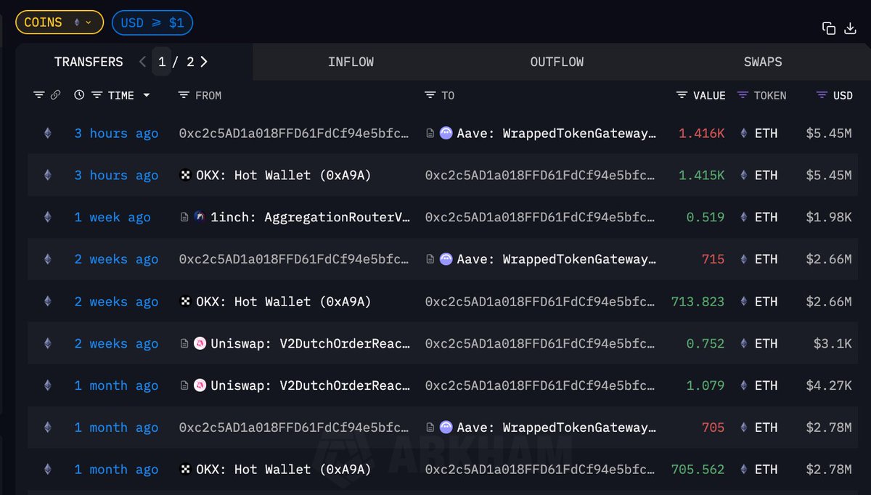Screen dimensions: 871x495
Task: Open the SWAPS tab
Action: coord(763,62)
